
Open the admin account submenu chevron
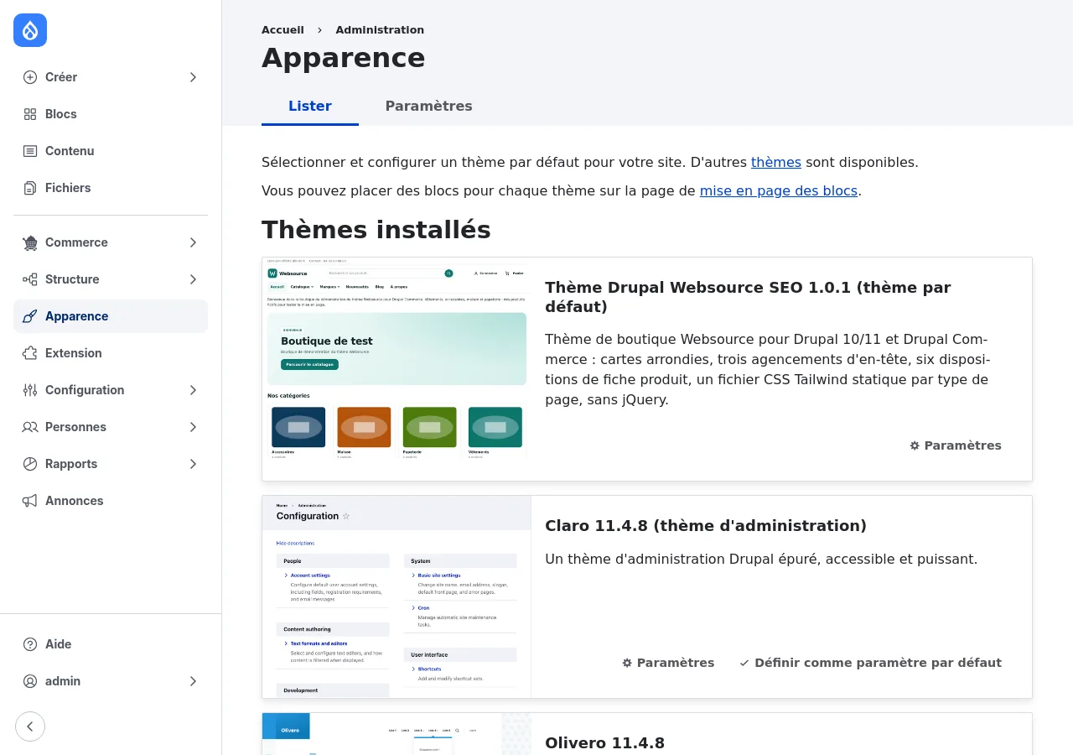pyautogui.click(x=193, y=681)
